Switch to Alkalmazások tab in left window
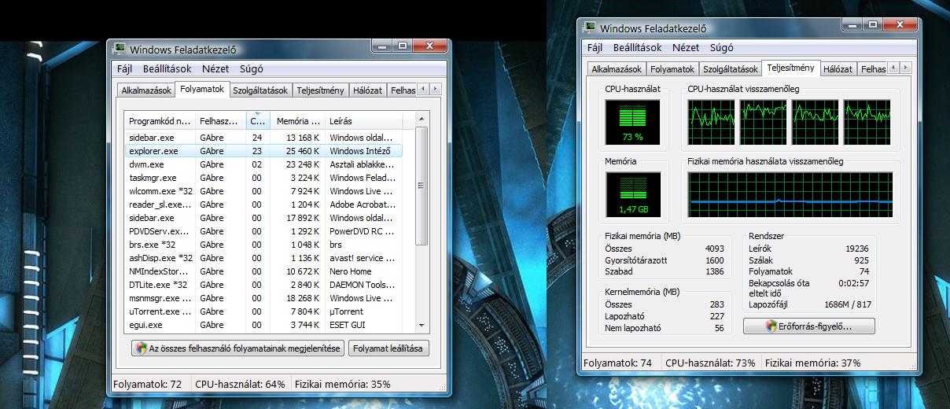The image size is (950, 409). (x=145, y=90)
